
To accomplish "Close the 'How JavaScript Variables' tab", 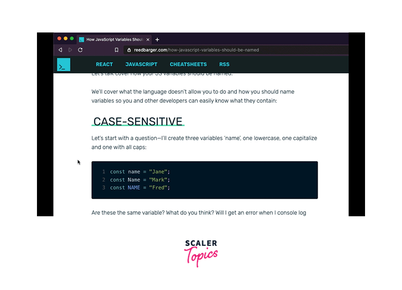I will (x=148, y=39).
